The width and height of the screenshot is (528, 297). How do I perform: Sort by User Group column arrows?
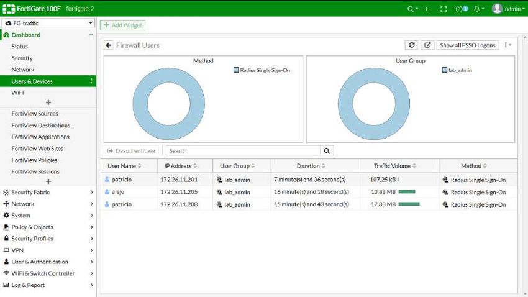[x=253, y=166]
